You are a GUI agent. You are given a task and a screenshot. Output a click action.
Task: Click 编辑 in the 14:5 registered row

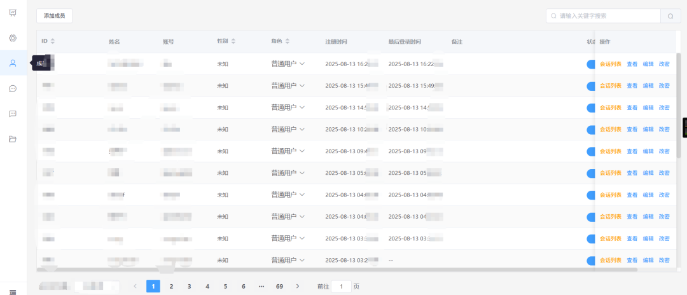[648, 107]
